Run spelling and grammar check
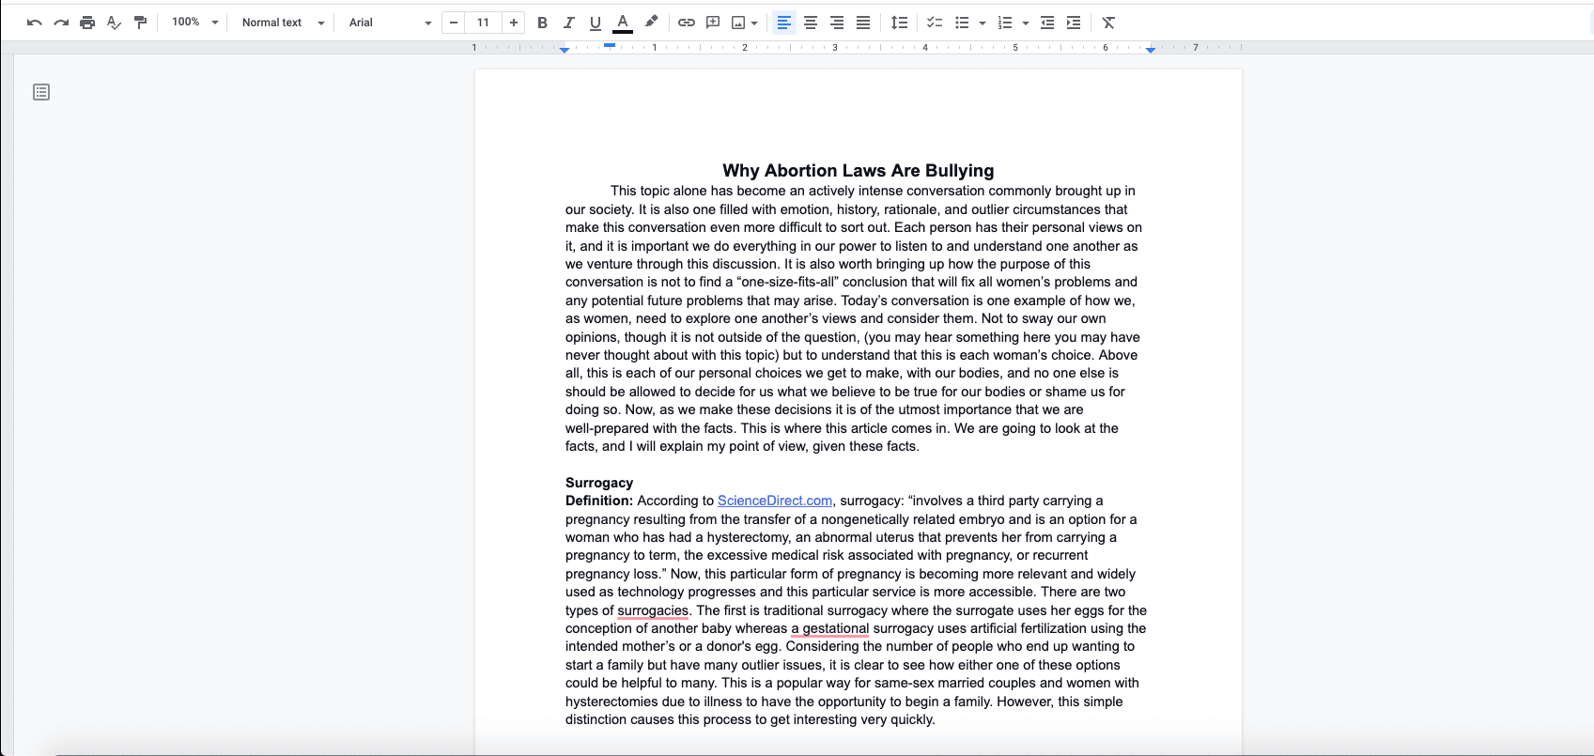The image size is (1594, 756). 114,23
